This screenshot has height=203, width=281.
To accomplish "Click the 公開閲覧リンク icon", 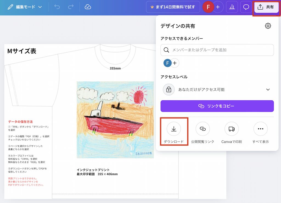I will tap(203, 129).
